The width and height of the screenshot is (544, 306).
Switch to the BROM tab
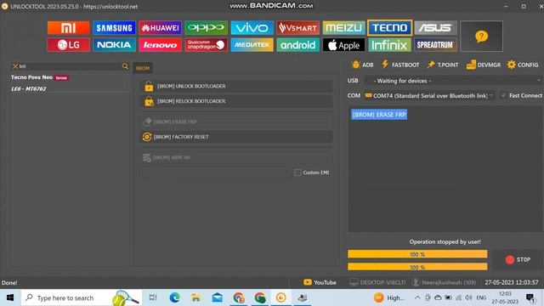(143, 68)
